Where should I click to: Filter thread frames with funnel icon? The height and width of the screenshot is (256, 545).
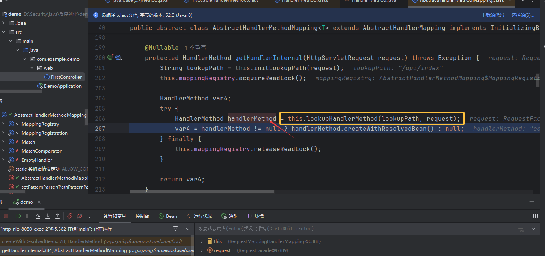[175, 229]
